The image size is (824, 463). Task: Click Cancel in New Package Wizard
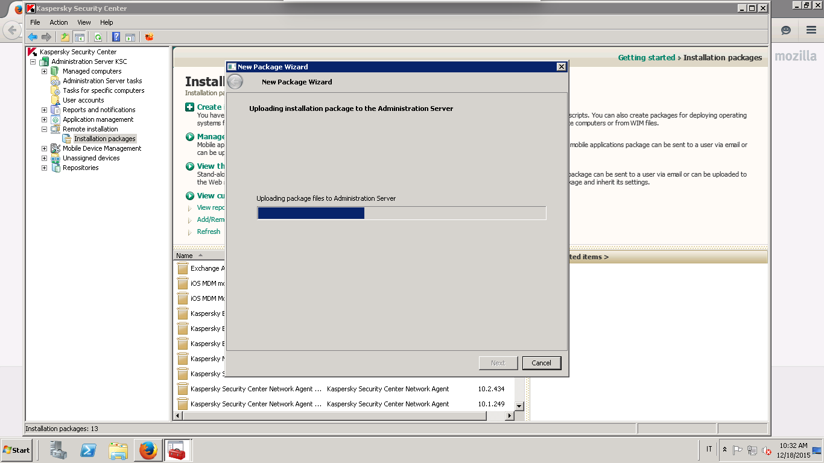click(542, 363)
